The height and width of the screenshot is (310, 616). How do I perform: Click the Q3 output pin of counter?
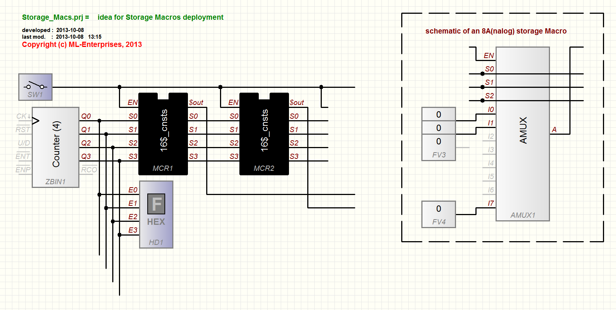coord(86,156)
